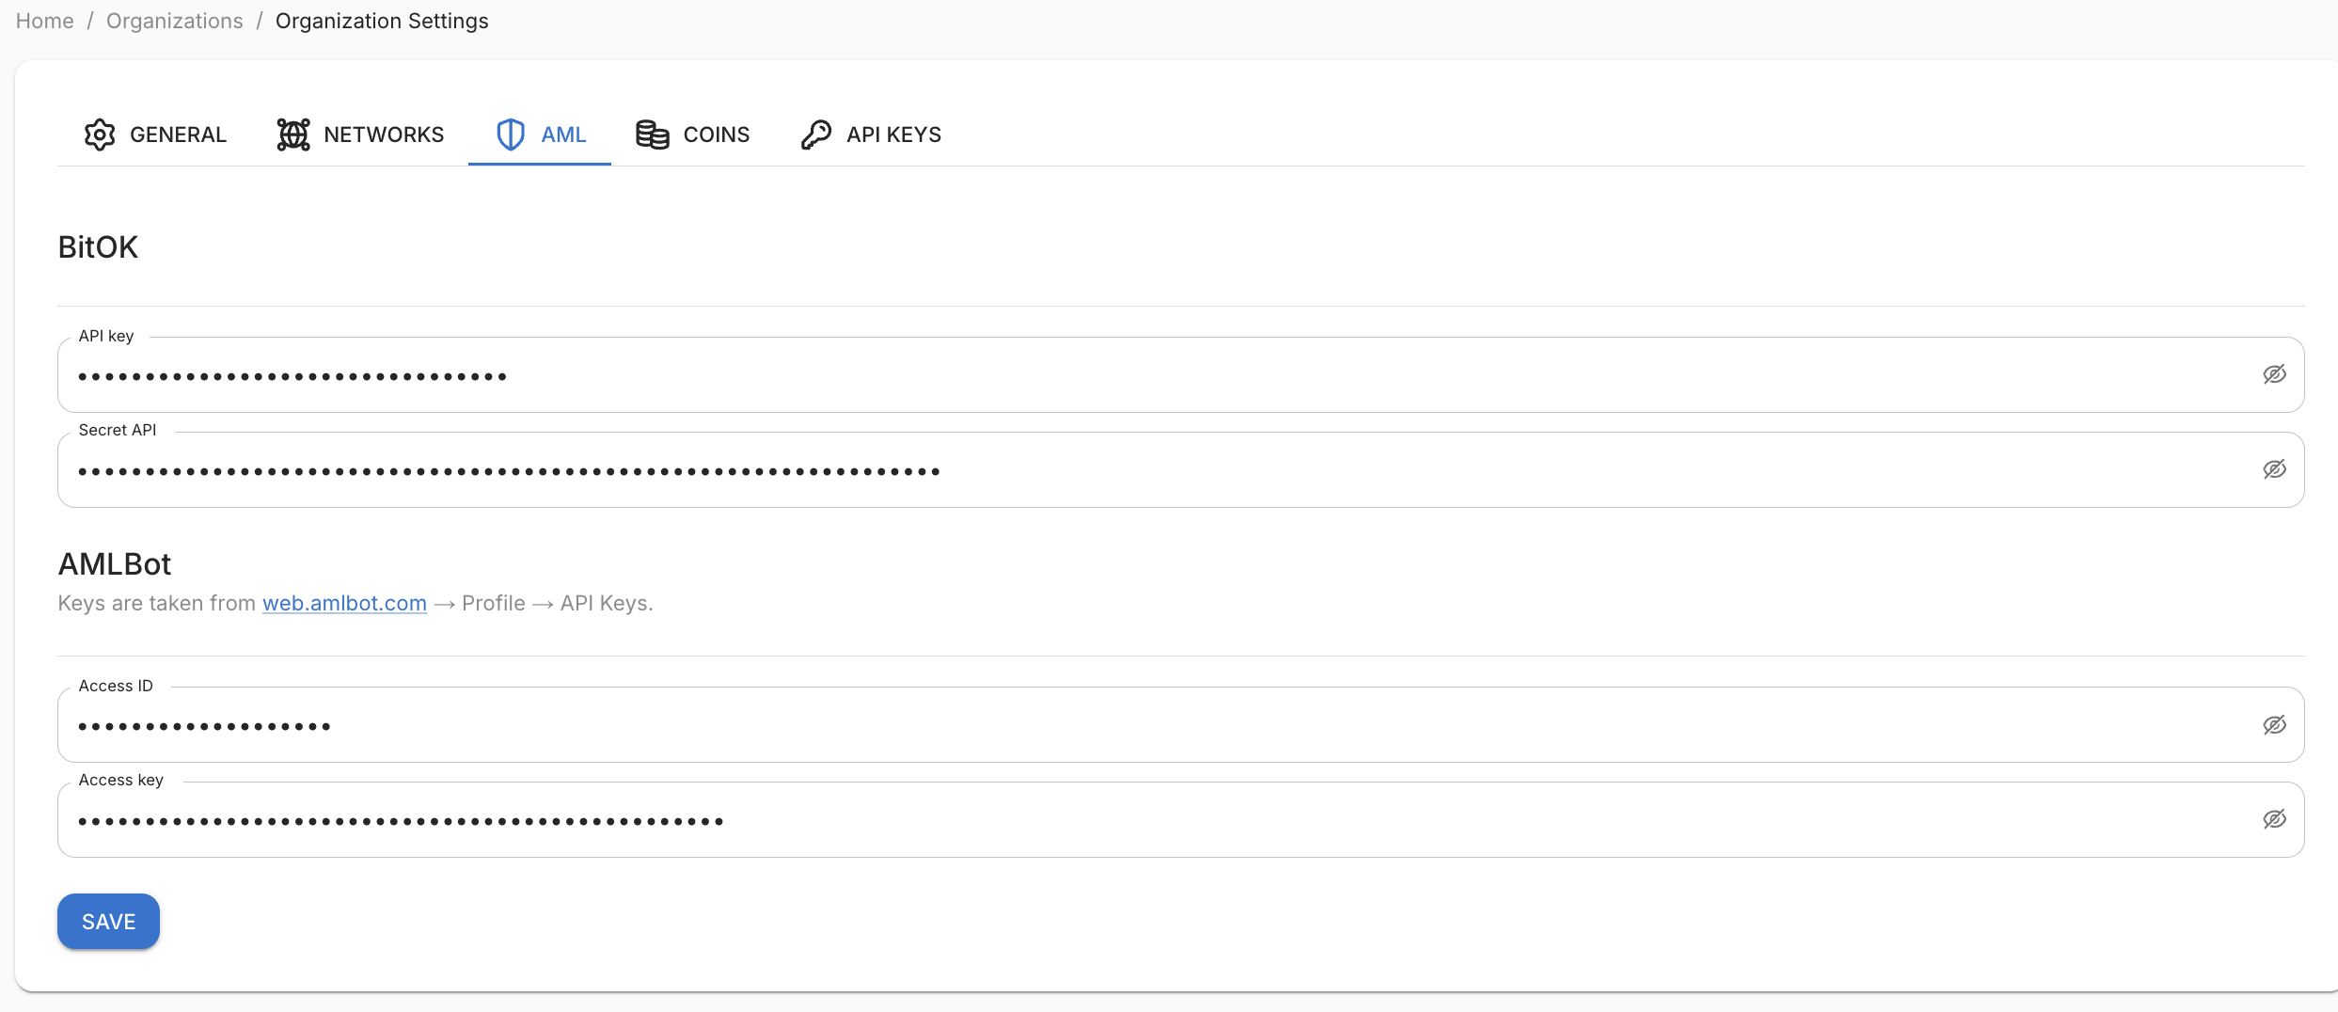Click the AMLBot section heading
The height and width of the screenshot is (1012, 2338).
(115, 563)
